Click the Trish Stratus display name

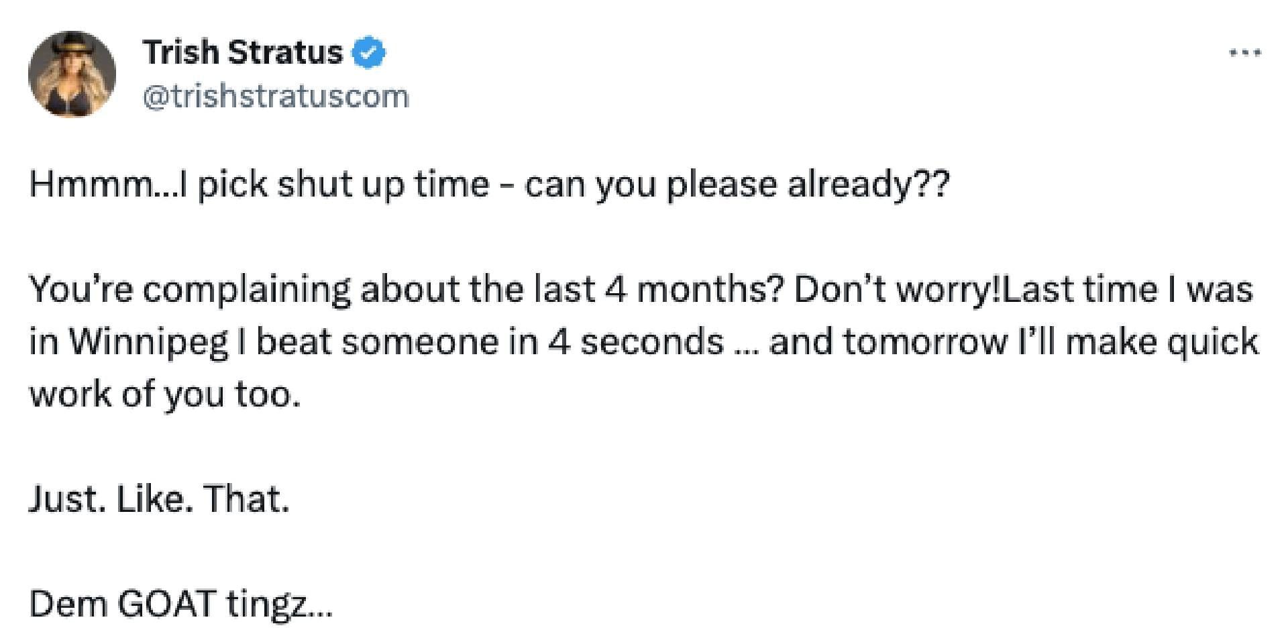click(x=242, y=52)
